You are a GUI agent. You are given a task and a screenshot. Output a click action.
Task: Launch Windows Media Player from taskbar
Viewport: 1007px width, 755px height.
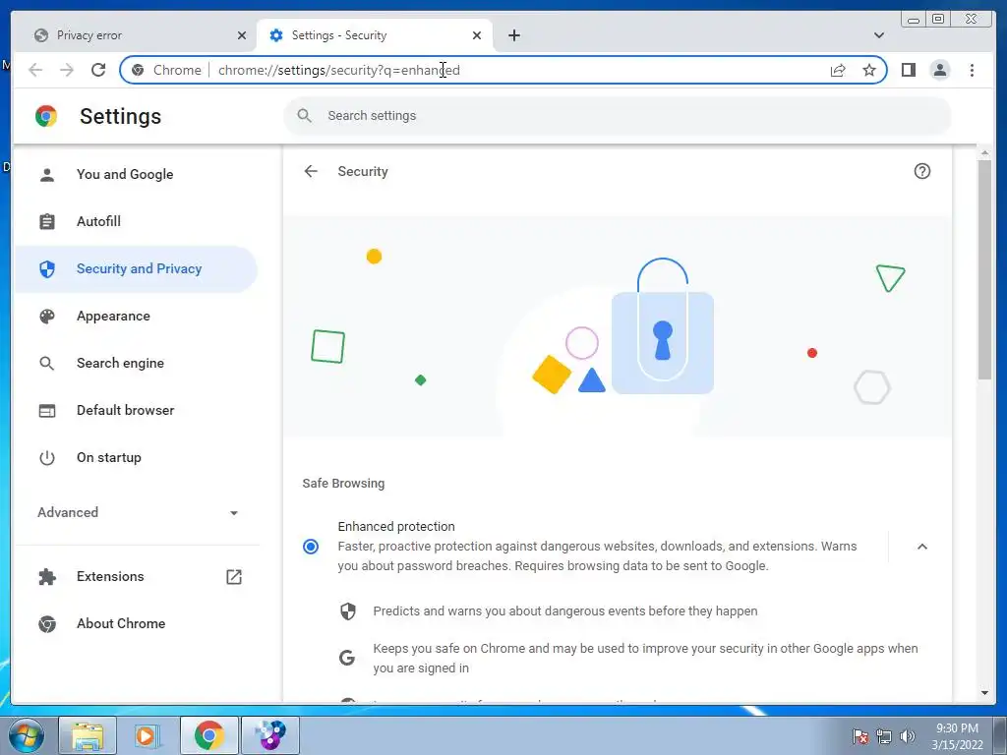click(x=148, y=735)
